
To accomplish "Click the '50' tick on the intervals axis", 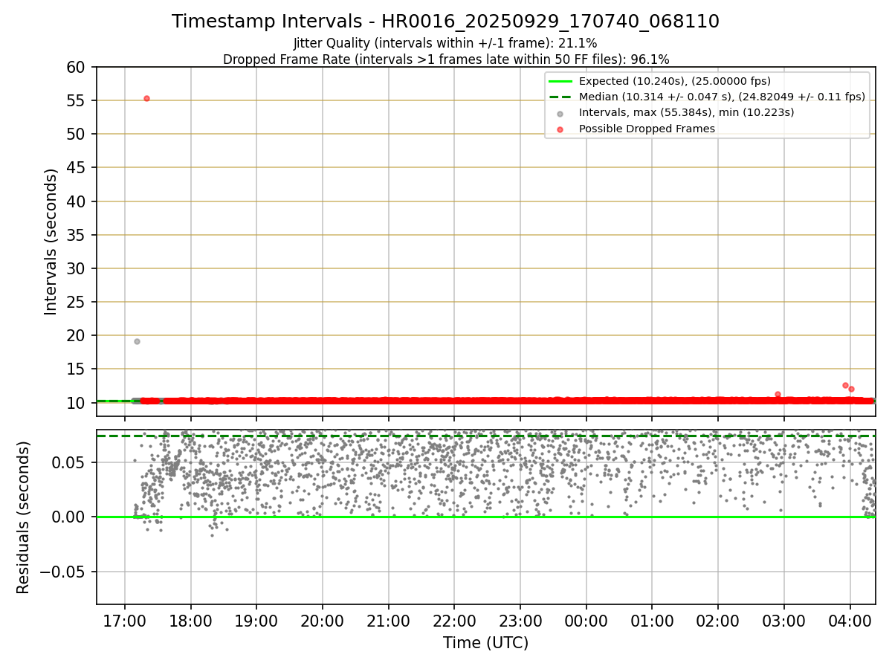I will click(x=77, y=134).
